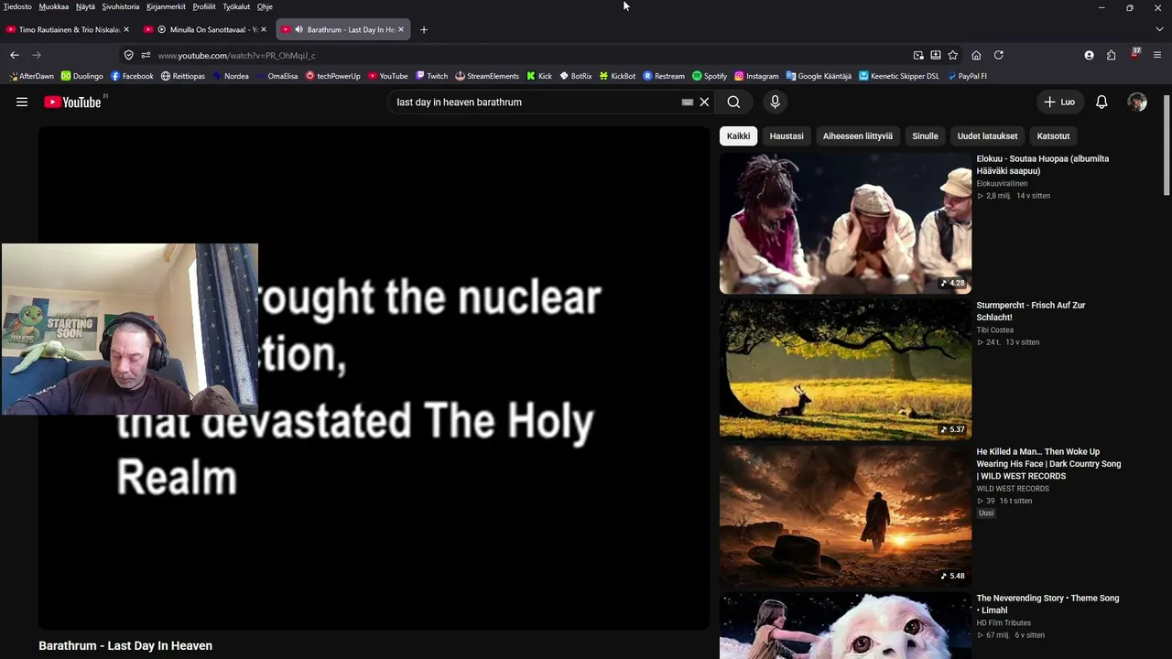Open the YouTube account avatar menu
The height and width of the screenshot is (659, 1172).
(1137, 103)
